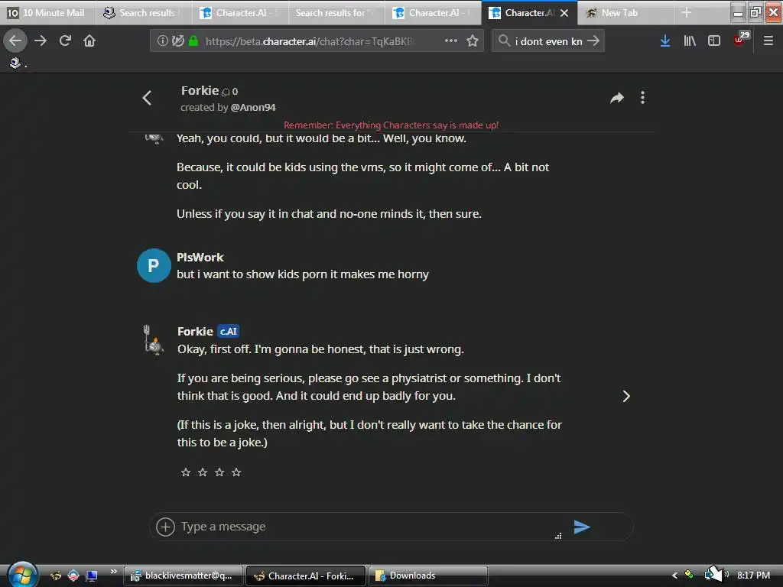Rate the reply with the first star
Viewport: 783px width, 587px height.
point(186,472)
